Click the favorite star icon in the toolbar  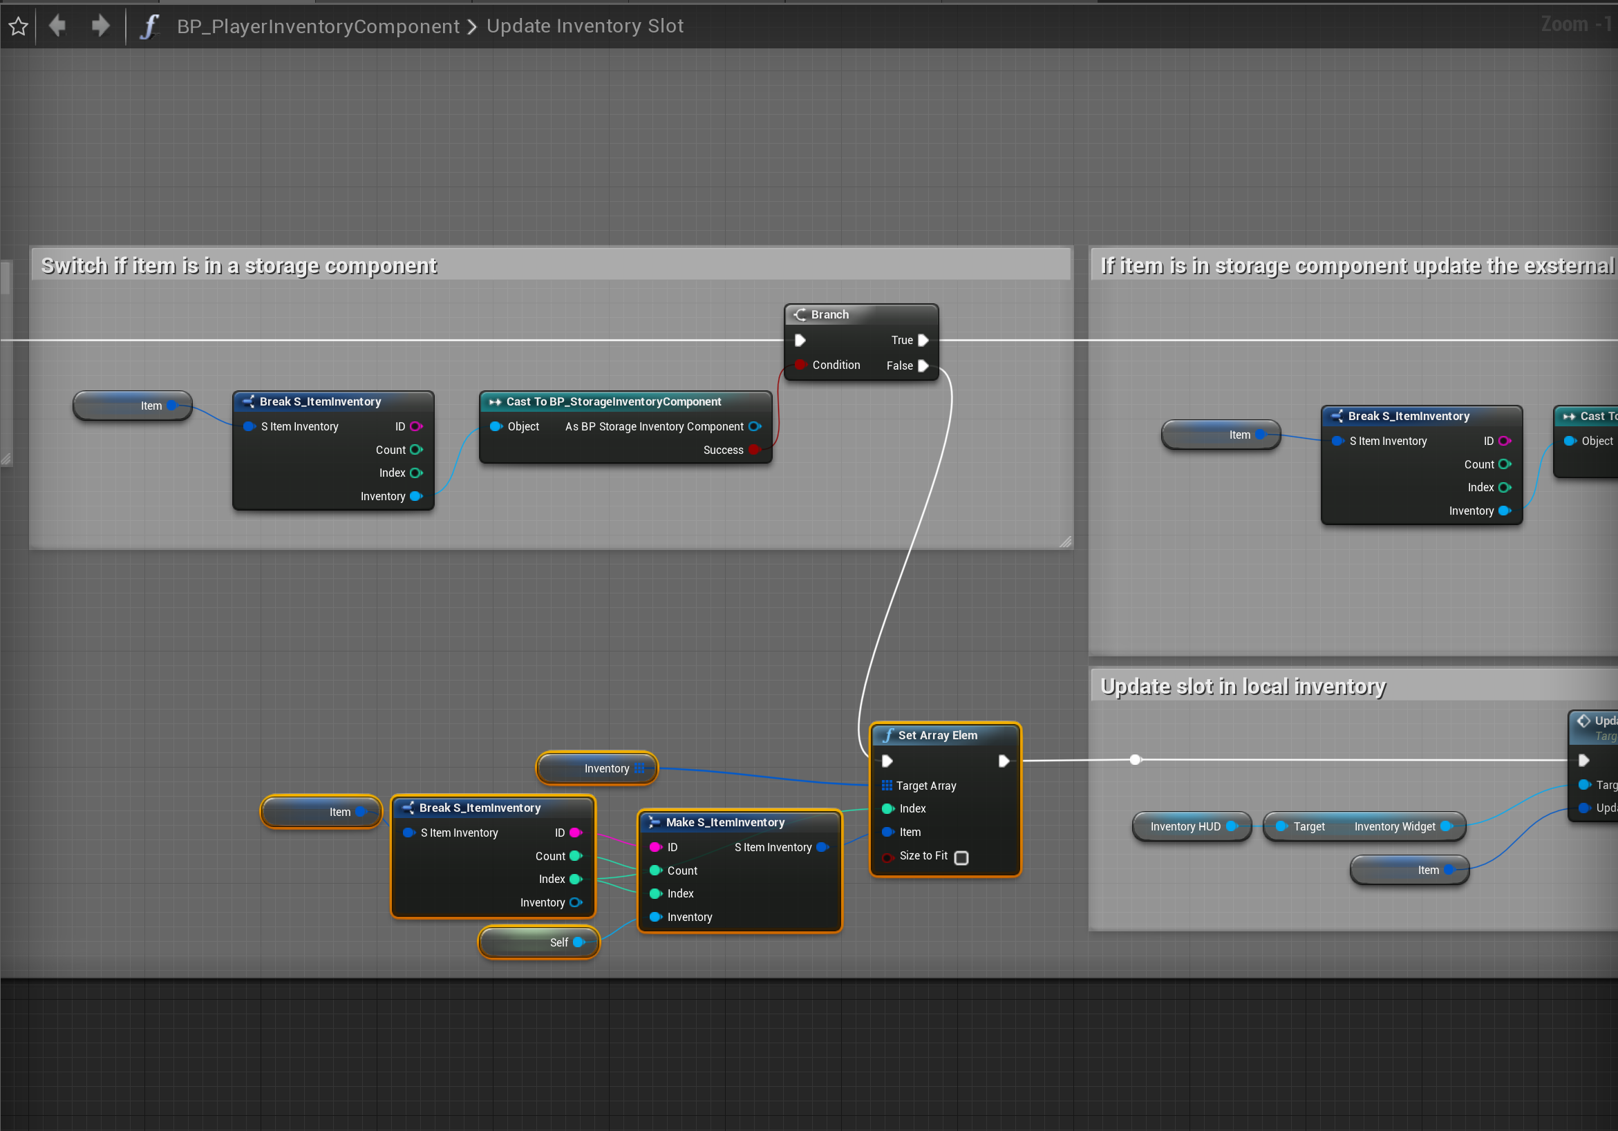[19, 27]
